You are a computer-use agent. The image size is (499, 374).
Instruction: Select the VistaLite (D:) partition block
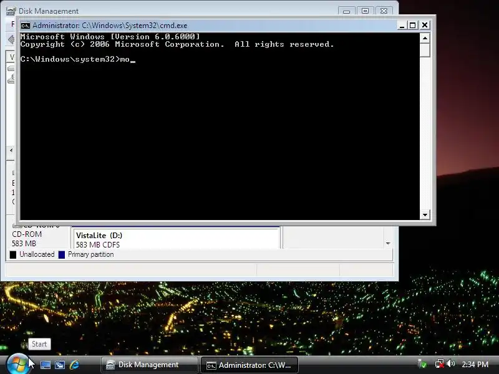[x=176, y=239]
